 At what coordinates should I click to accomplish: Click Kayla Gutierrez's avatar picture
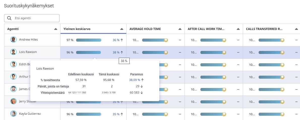[x=13, y=114]
